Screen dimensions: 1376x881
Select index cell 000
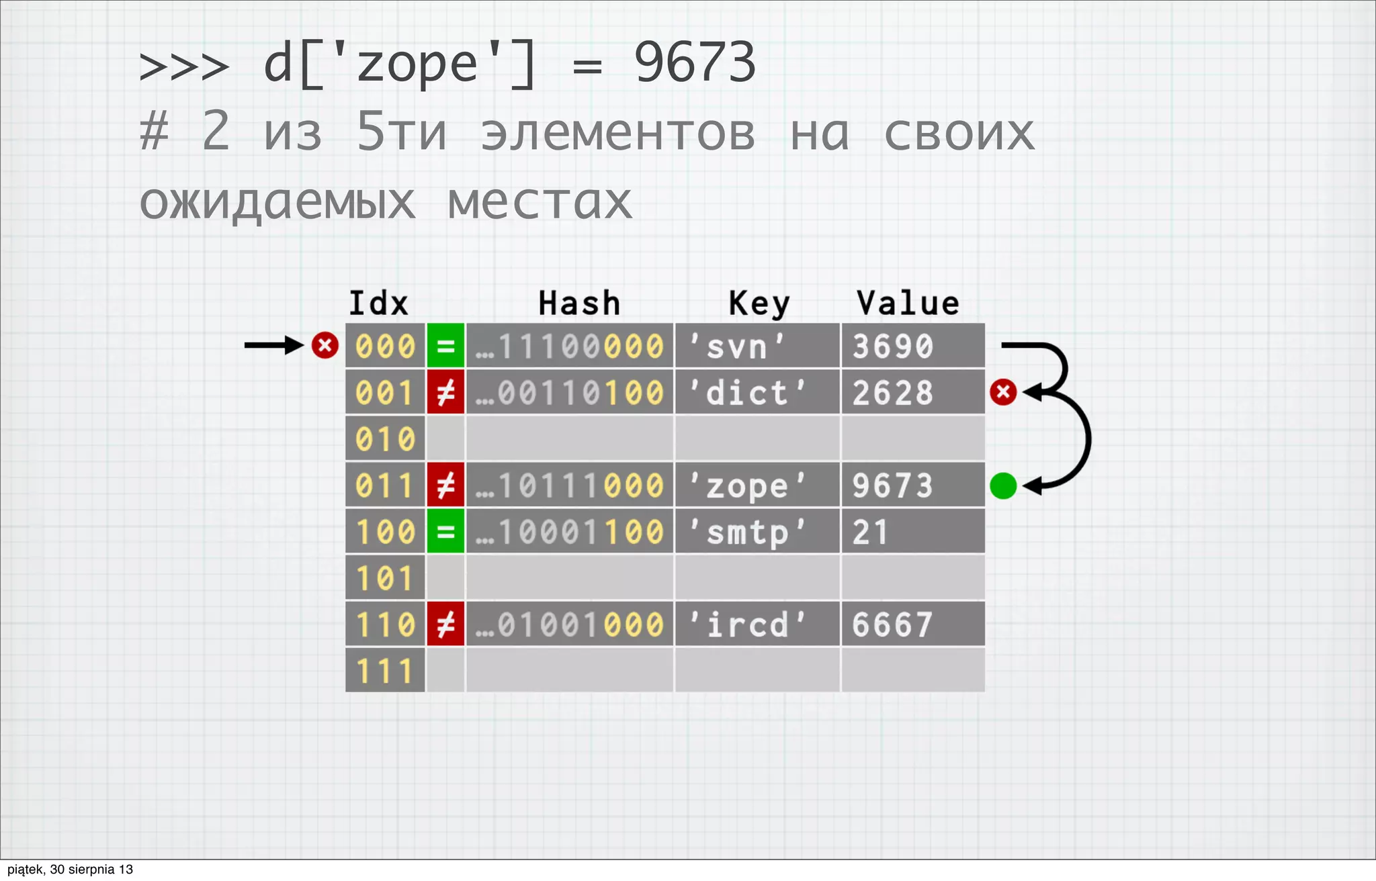click(x=385, y=345)
